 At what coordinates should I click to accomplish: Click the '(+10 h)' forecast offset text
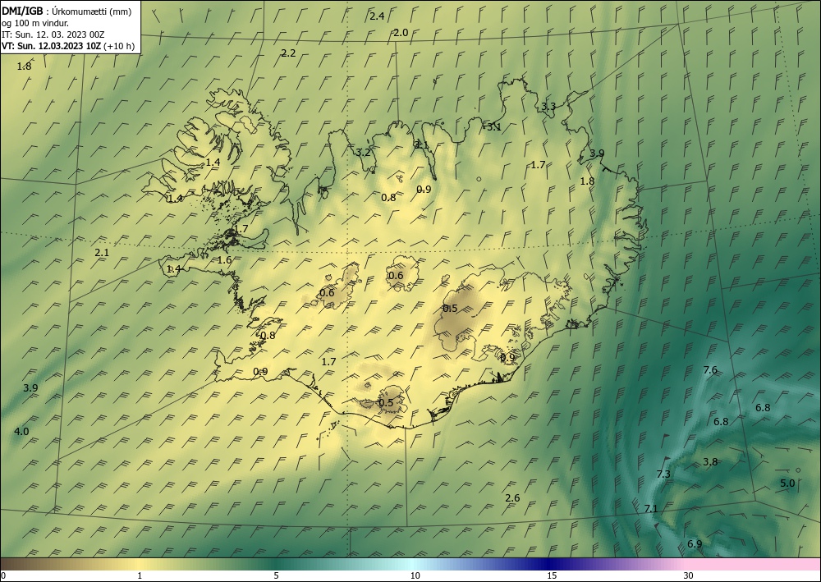coord(119,46)
